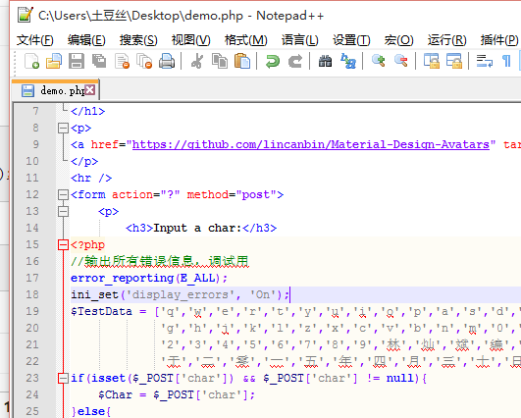The image size is (521, 418).
Task: Paste clipboard with the paste icon
Action: 242,61
